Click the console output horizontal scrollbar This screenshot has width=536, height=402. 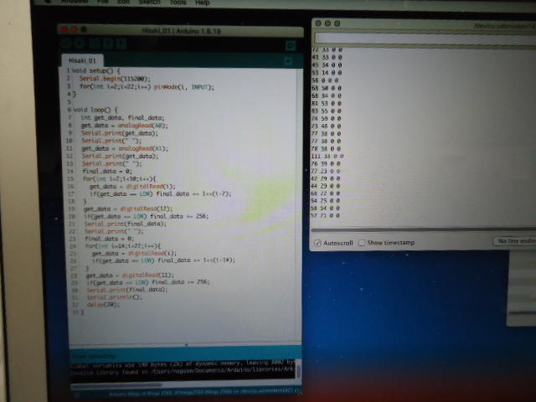click(x=116, y=385)
